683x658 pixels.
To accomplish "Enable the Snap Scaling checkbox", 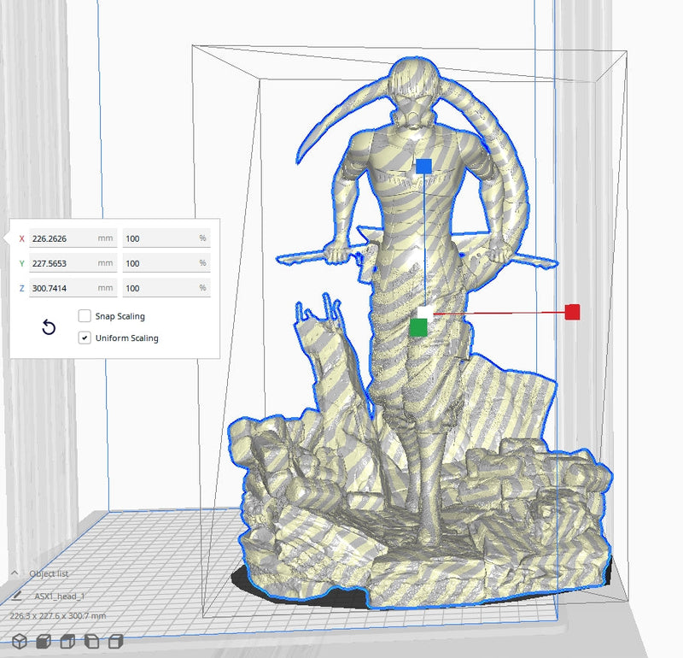I will (x=85, y=315).
